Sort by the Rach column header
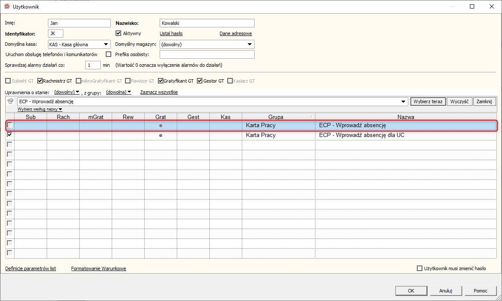 coord(63,117)
